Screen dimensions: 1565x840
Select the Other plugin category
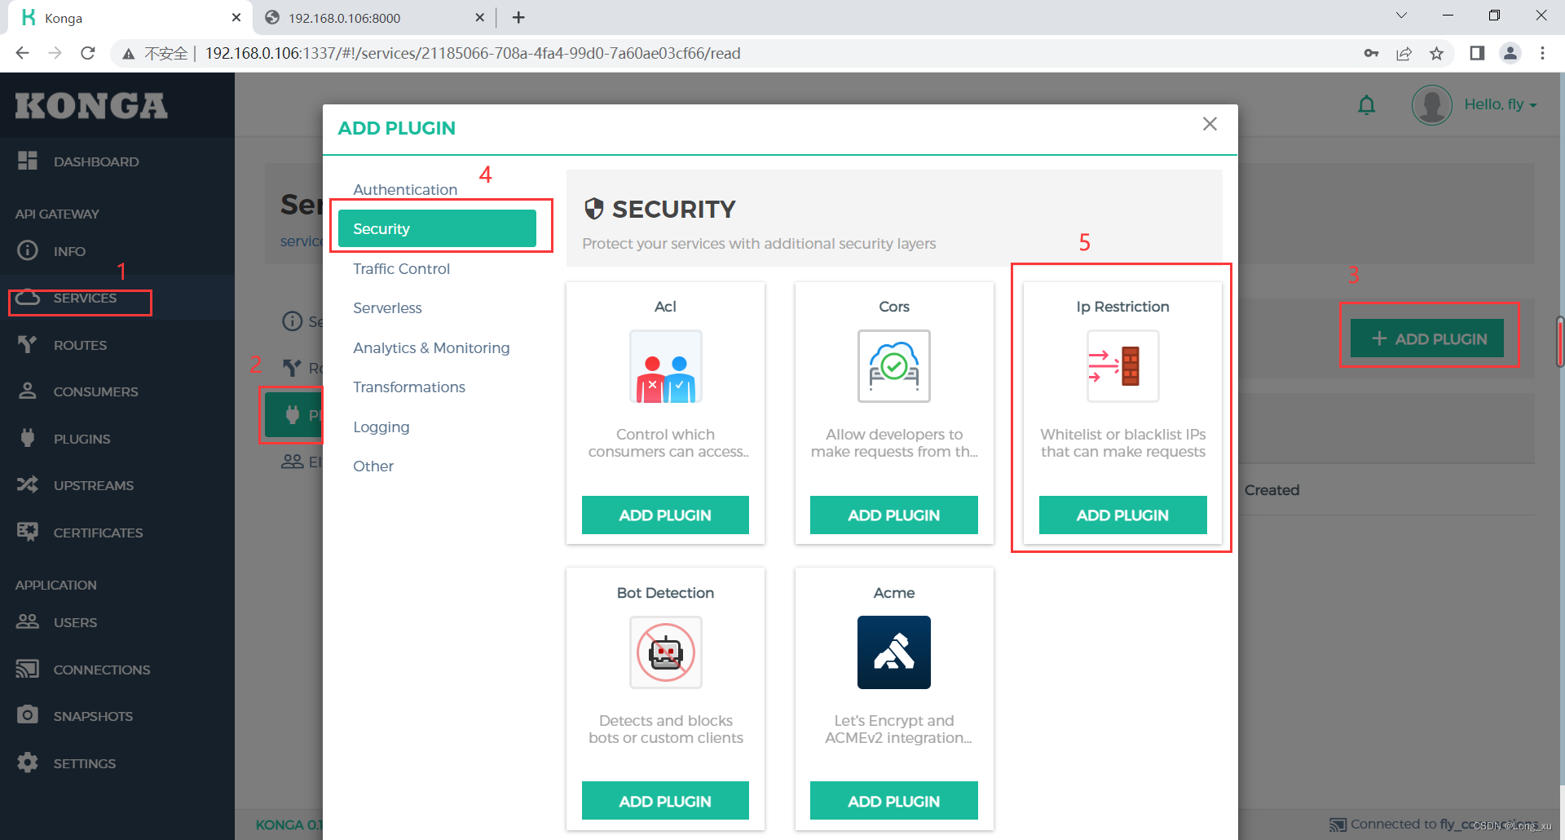click(373, 466)
